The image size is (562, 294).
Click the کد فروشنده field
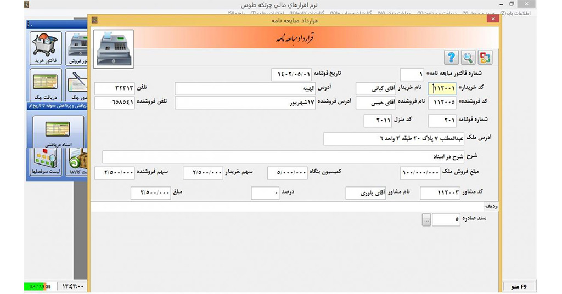tap(442, 103)
